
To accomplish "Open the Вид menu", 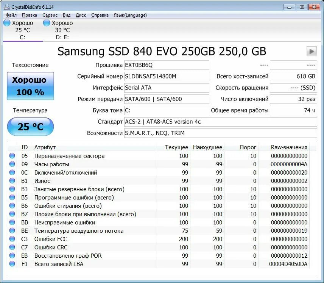I will (x=67, y=15).
